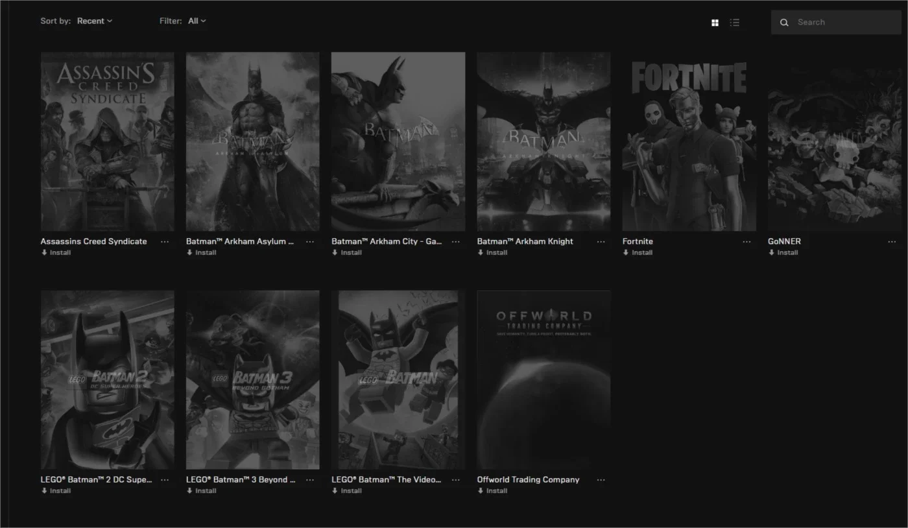Open the LEGO Batman 2 cover art
Image resolution: width=908 pixels, height=528 pixels.
pos(108,380)
